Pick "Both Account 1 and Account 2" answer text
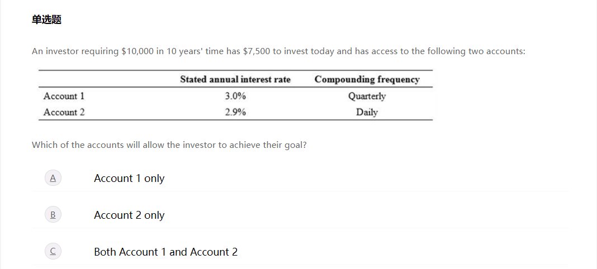 coord(165,252)
